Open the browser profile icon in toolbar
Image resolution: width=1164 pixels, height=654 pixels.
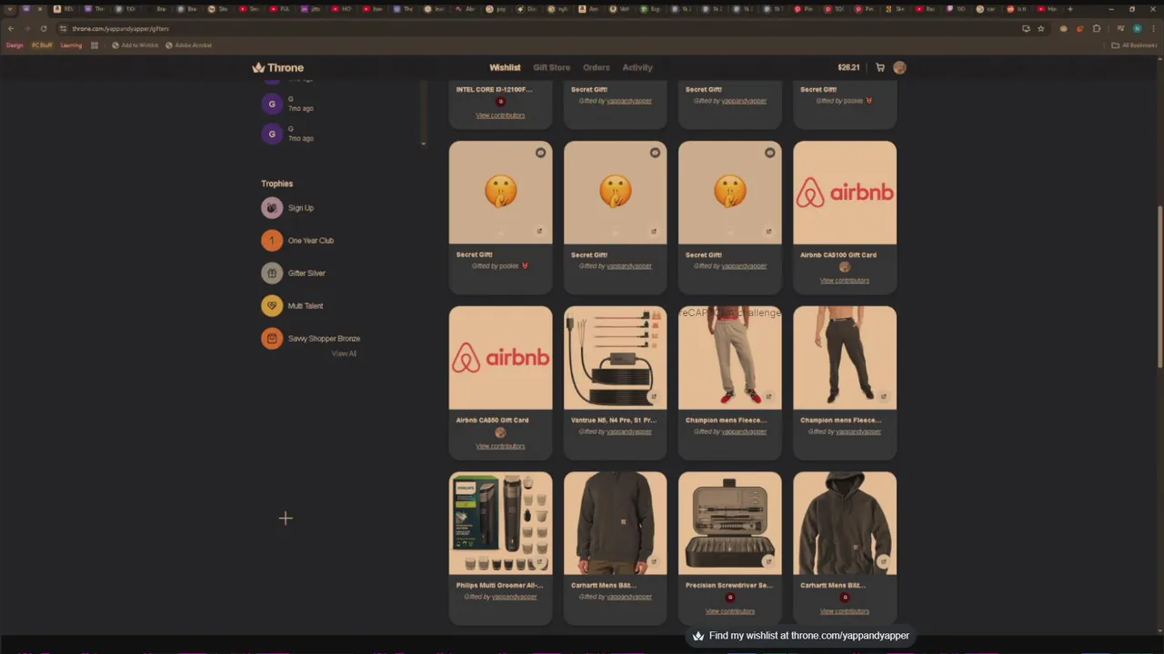click(x=1137, y=28)
